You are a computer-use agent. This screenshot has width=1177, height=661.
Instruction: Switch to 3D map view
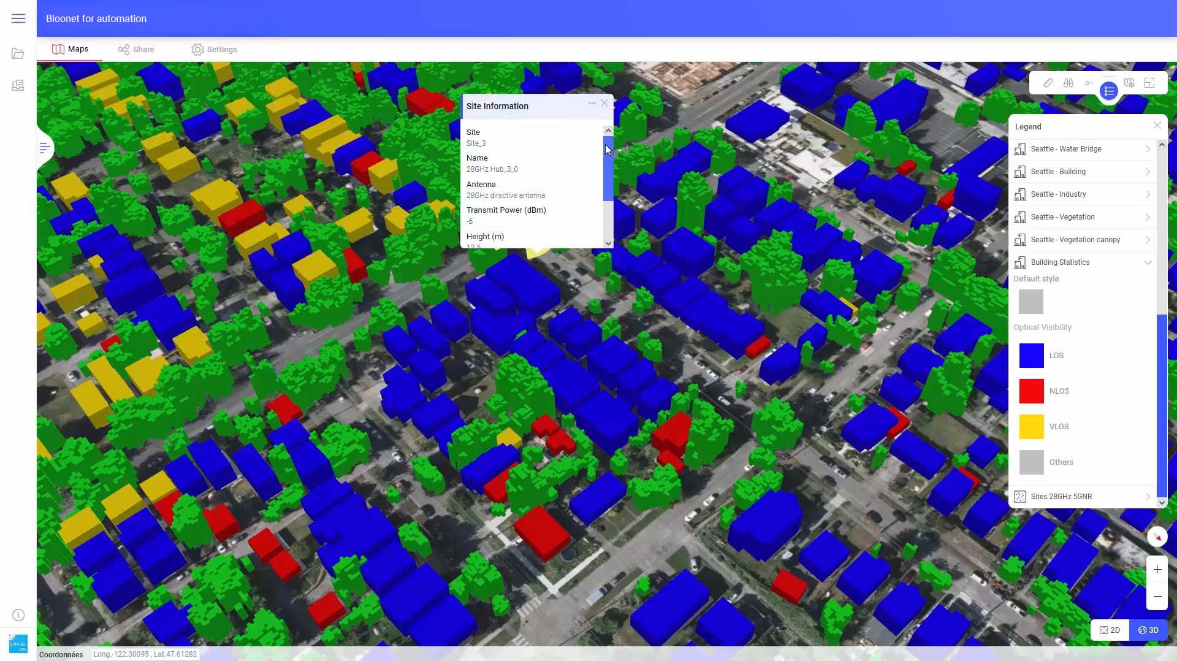[1148, 630]
